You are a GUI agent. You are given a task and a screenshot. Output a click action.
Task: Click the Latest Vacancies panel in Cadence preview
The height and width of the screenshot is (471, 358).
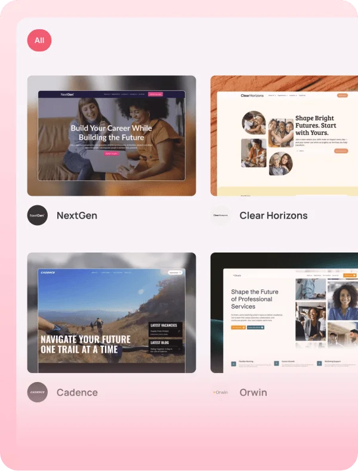(x=165, y=329)
